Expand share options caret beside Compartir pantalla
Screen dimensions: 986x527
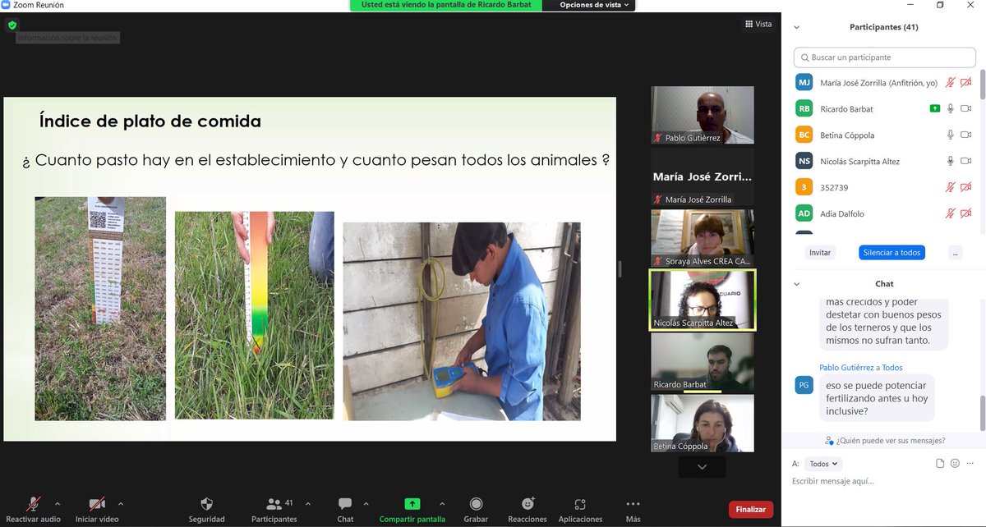442,503
